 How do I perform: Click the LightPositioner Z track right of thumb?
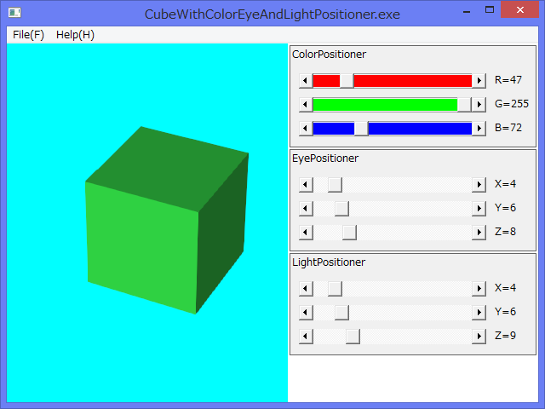pyautogui.click(x=416, y=337)
